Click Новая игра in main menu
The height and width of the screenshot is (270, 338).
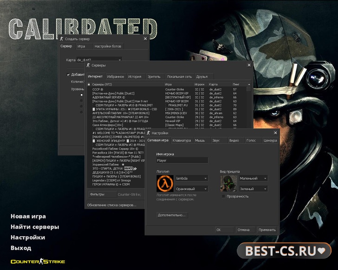(x=28, y=216)
